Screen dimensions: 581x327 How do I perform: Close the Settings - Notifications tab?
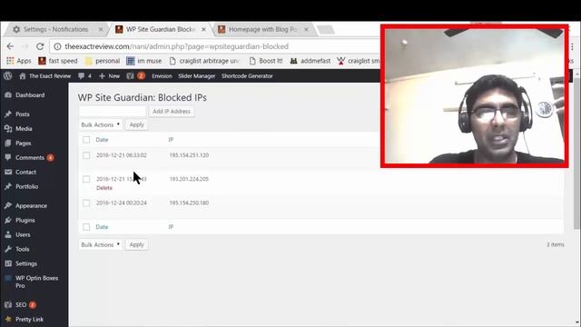click(x=101, y=29)
